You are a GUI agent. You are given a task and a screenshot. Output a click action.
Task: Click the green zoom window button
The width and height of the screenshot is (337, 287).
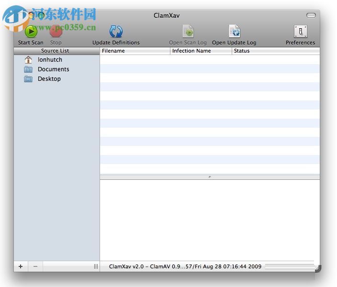coord(41,15)
